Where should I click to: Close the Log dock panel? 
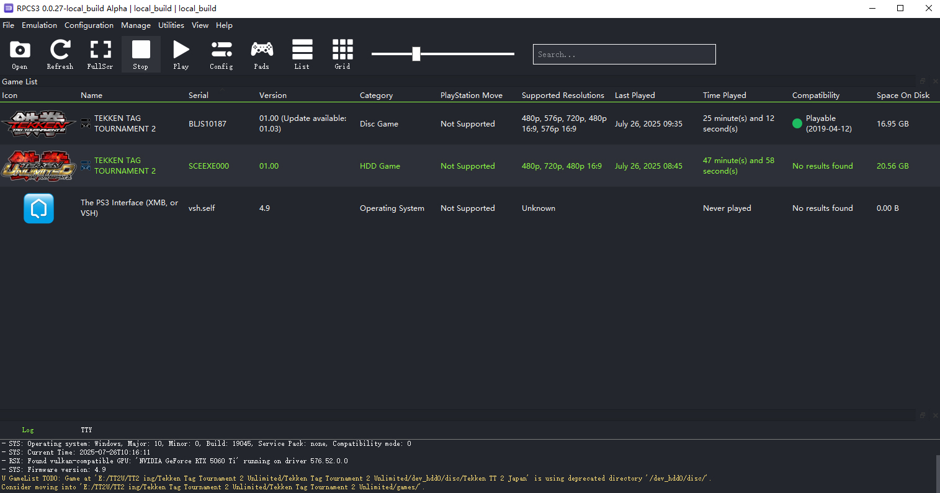(934, 415)
